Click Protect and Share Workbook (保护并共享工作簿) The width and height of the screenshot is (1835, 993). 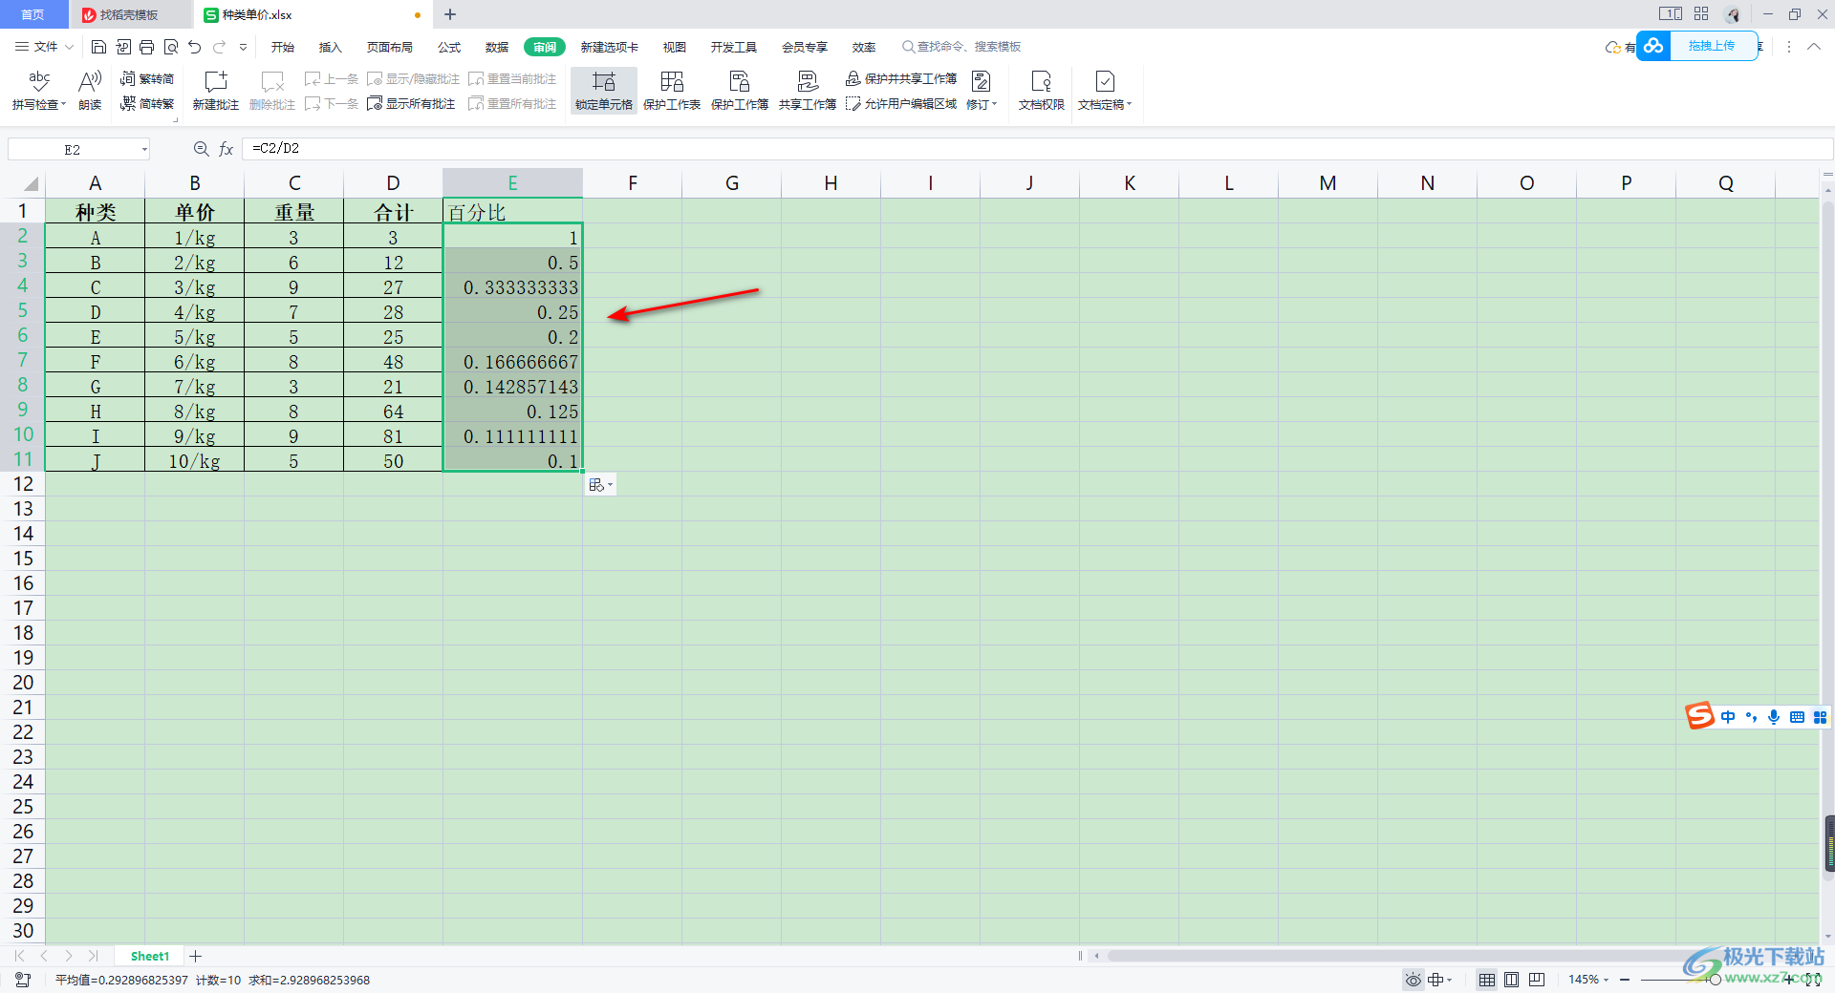coord(901,78)
